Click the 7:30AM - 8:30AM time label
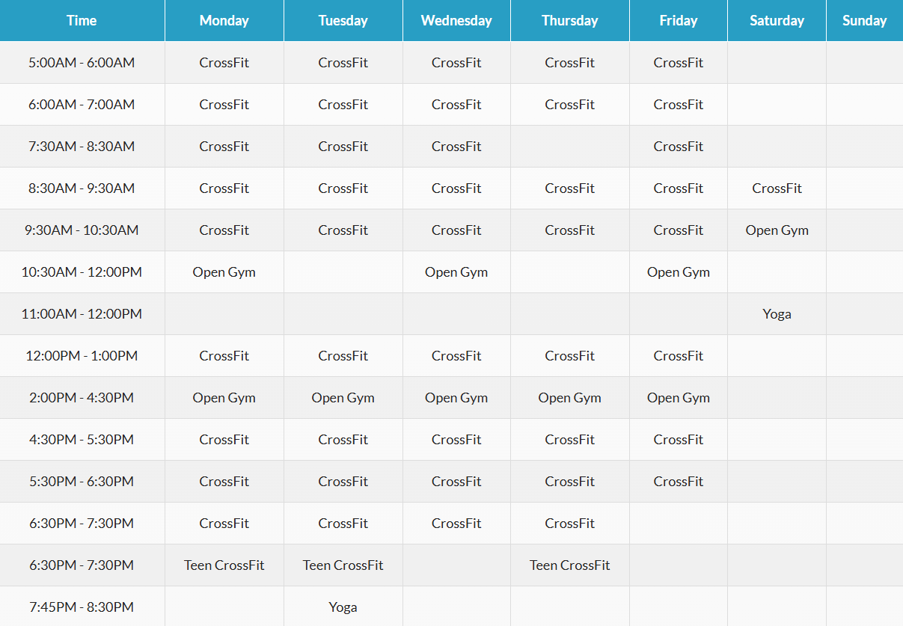This screenshot has height=626, width=903. pyautogui.click(x=82, y=147)
